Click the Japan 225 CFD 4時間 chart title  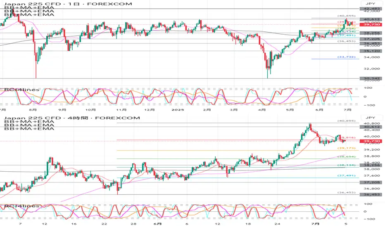pos(72,118)
